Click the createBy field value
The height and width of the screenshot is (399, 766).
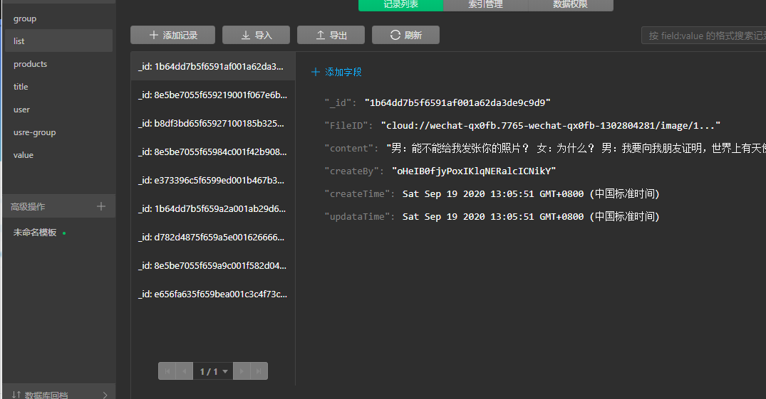pyautogui.click(x=474, y=171)
